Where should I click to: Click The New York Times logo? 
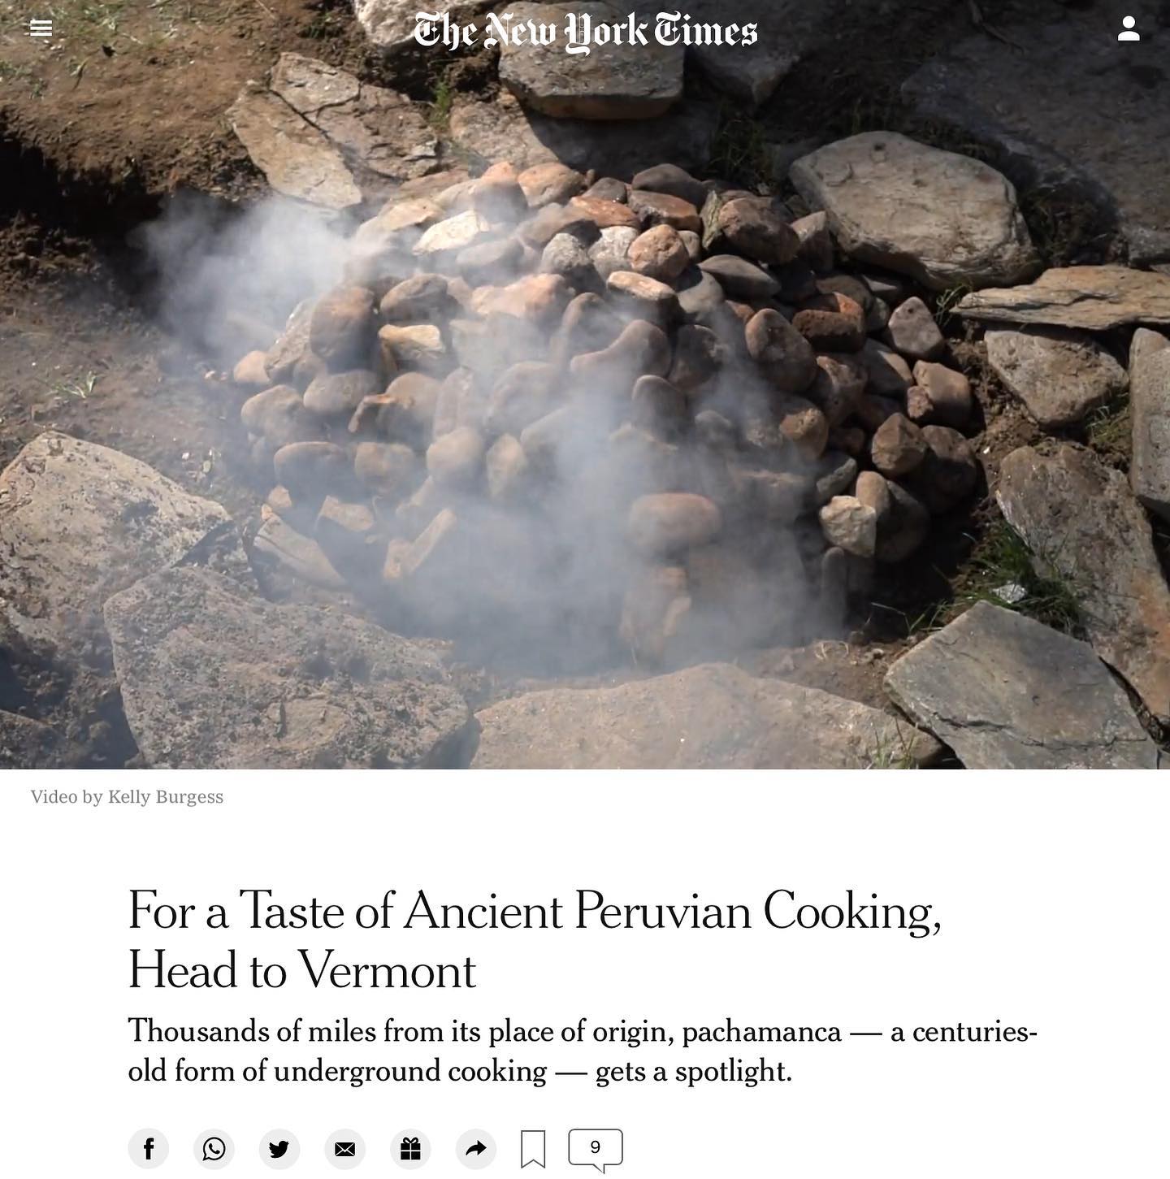(585, 32)
